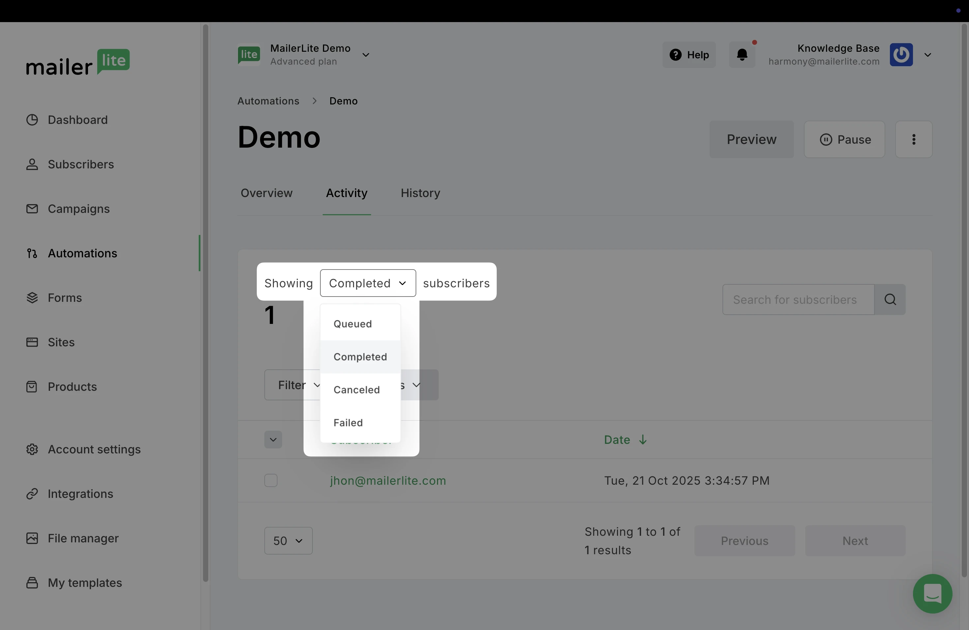This screenshot has width=969, height=630.
Task: Click the File manager sidebar icon
Action: 32,538
